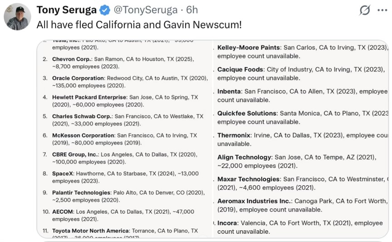Open the three-dot more options menu
Image resolution: width=392 pixels, height=242 pixels.
(382, 10)
